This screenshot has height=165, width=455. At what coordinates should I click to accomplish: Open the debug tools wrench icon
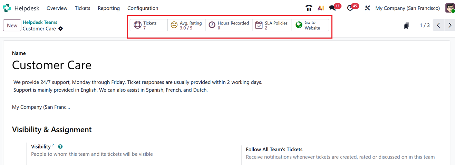[x=367, y=8]
